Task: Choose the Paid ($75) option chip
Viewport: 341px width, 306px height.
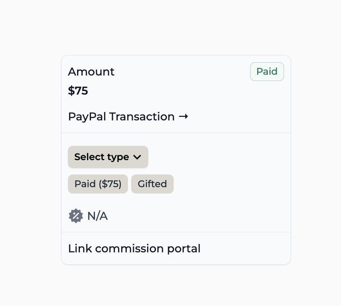Action: coord(98,184)
